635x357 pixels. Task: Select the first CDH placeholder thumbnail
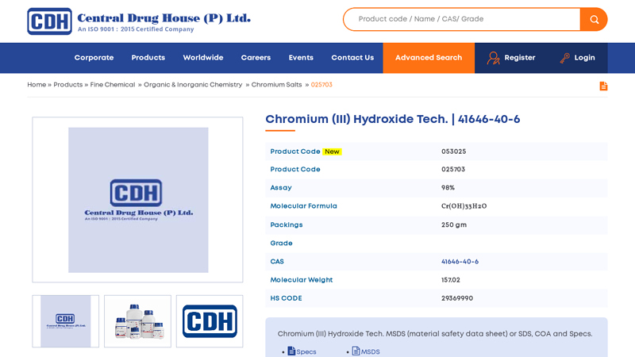66,321
